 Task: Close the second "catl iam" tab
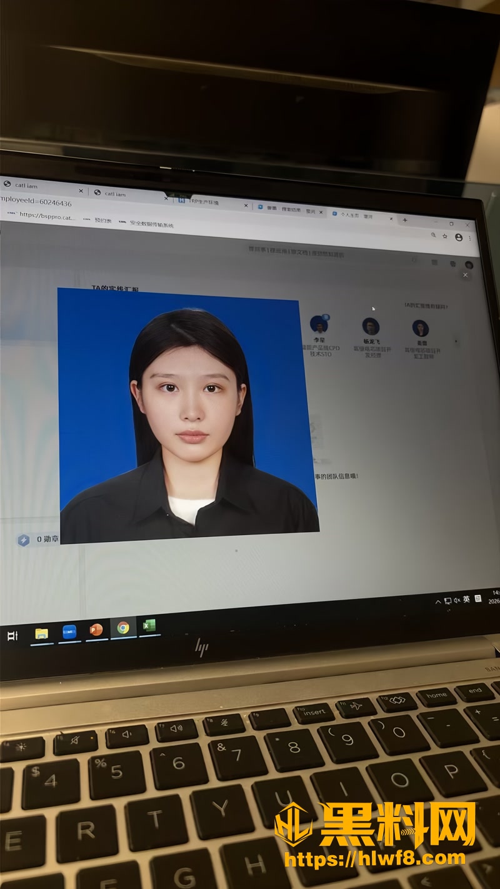[x=166, y=198]
